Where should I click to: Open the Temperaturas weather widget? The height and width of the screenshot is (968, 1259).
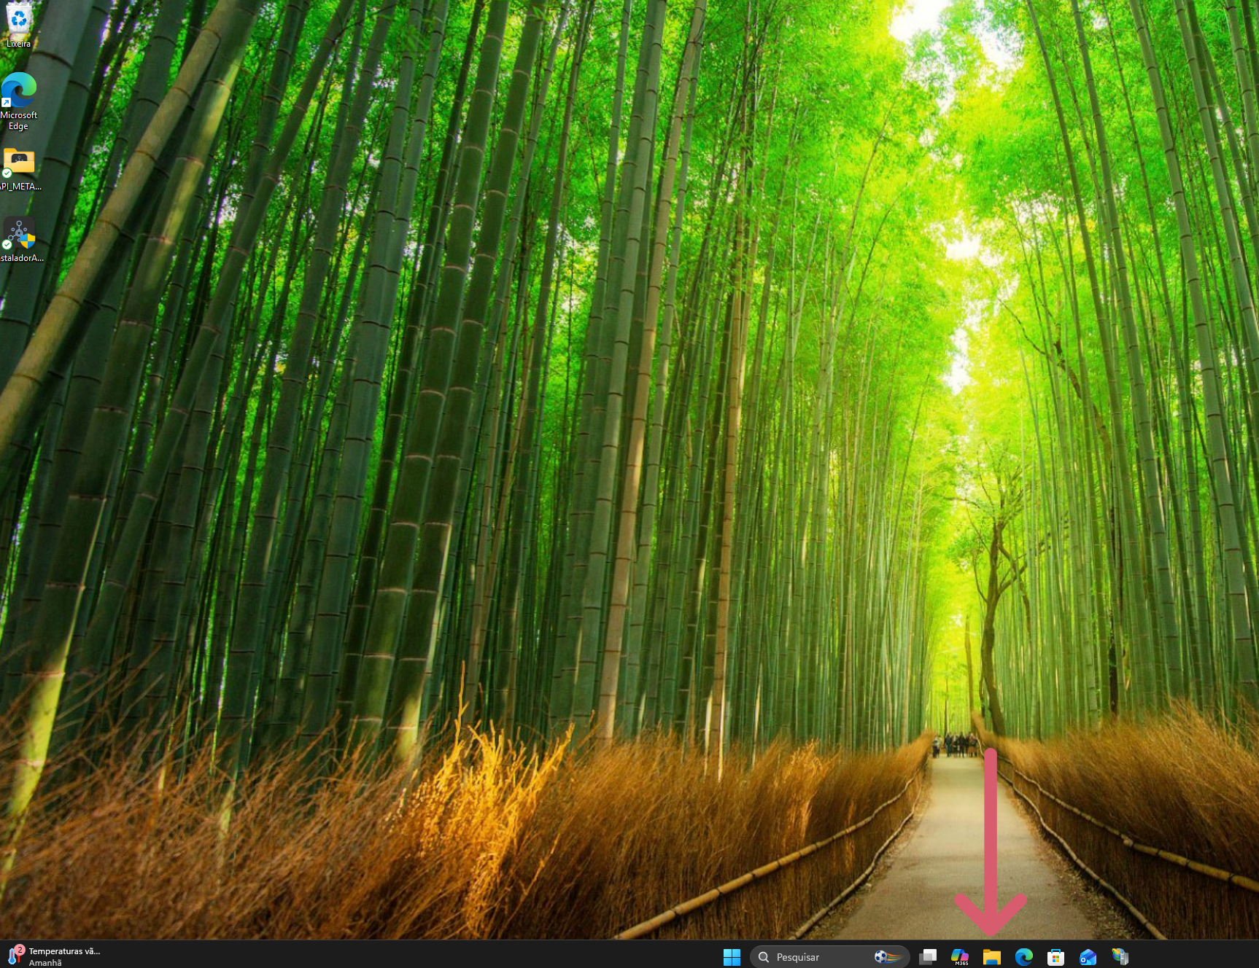pyautogui.click(x=54, y=956)
